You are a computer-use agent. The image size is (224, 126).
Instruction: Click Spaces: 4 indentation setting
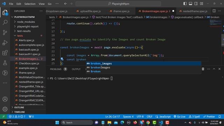coord(128,117)
